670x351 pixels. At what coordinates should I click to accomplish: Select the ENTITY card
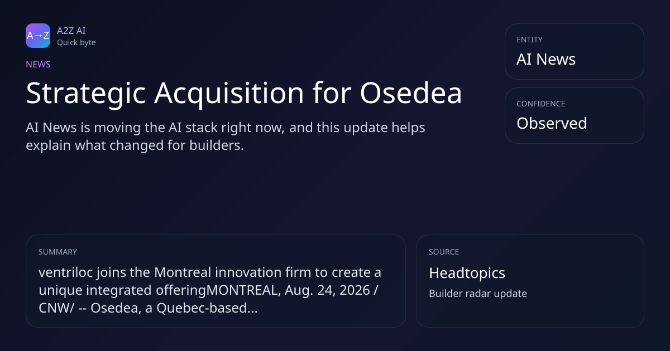coord(575,51)
